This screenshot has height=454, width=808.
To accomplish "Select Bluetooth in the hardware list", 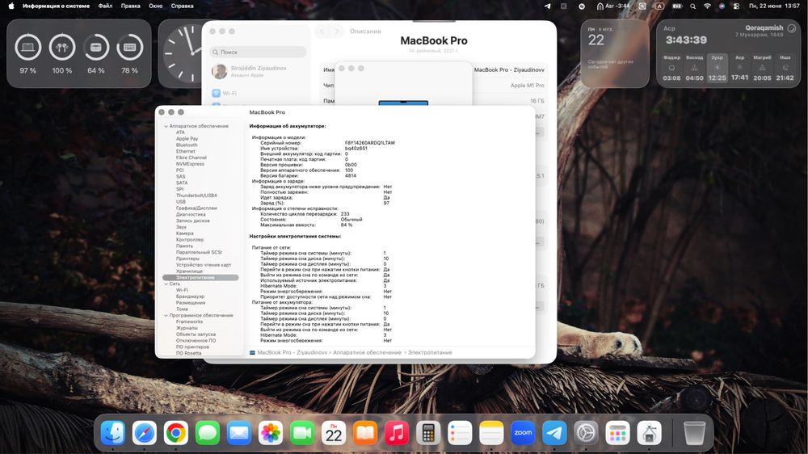I will coord(187,145).
